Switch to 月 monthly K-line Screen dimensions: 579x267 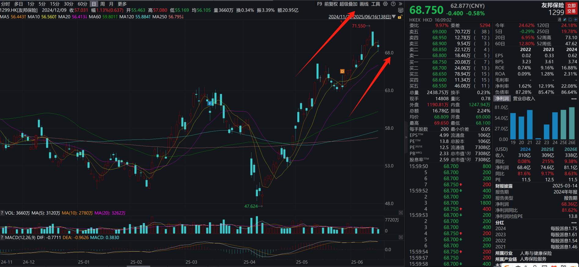point(111,4)
